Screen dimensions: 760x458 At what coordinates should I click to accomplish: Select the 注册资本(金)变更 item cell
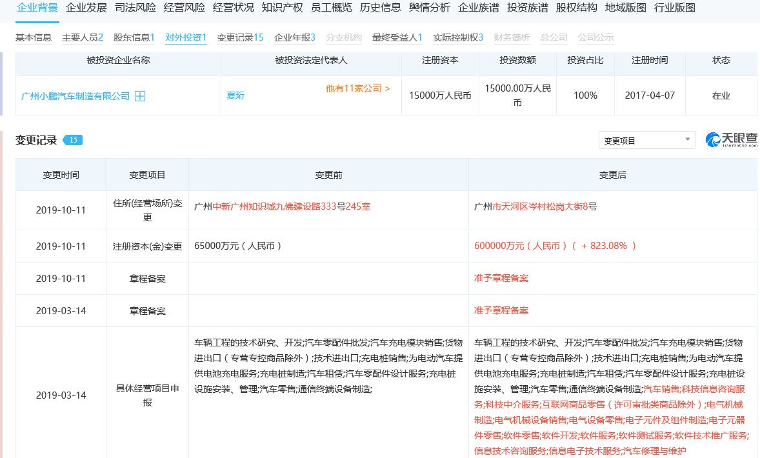point(147,246)
